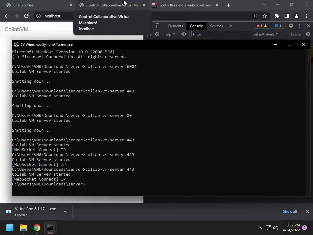This screenshot has width=313, height=235.
Task: Open the Elements DevTools tab
Action: (x=175, y=26)
